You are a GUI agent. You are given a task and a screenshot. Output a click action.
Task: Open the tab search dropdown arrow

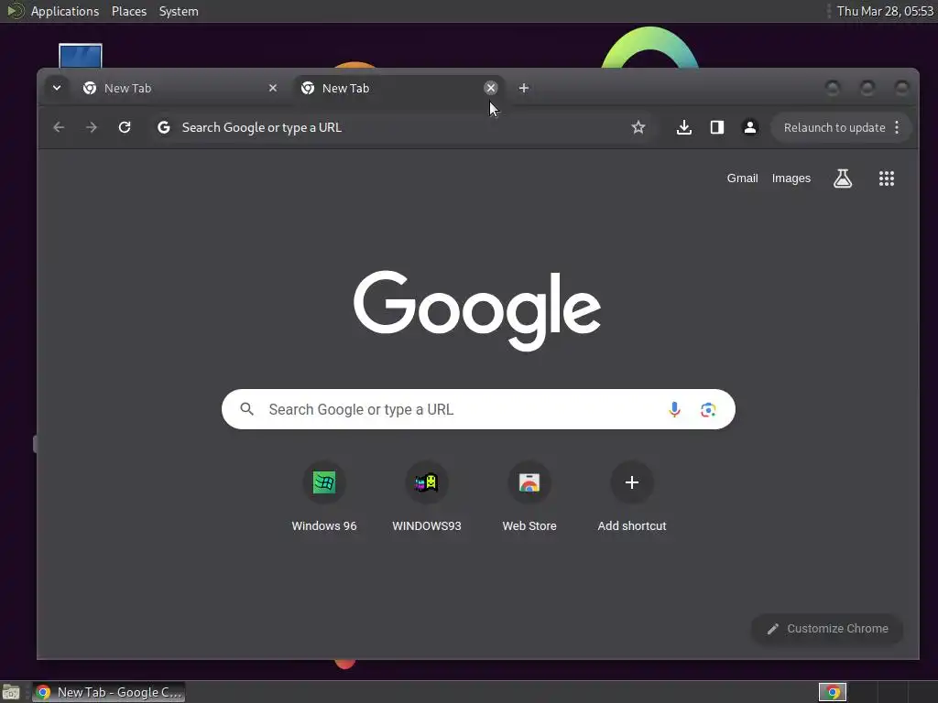(57, 88)
